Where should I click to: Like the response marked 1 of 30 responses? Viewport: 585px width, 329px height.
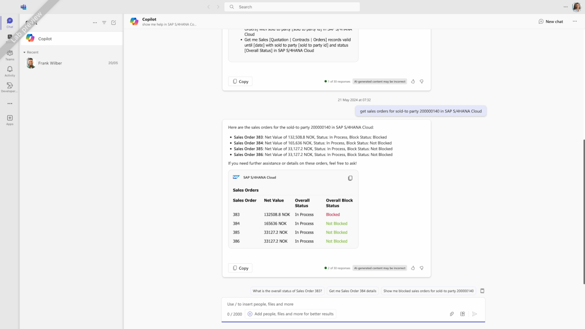[413, 81]
